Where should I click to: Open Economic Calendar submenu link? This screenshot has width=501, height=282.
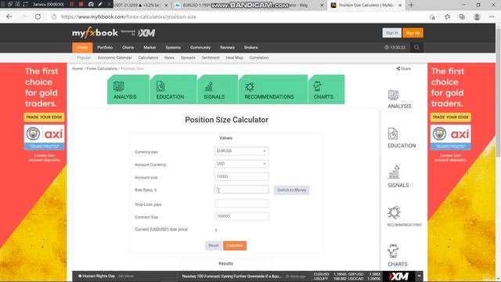tap(115, 58)
